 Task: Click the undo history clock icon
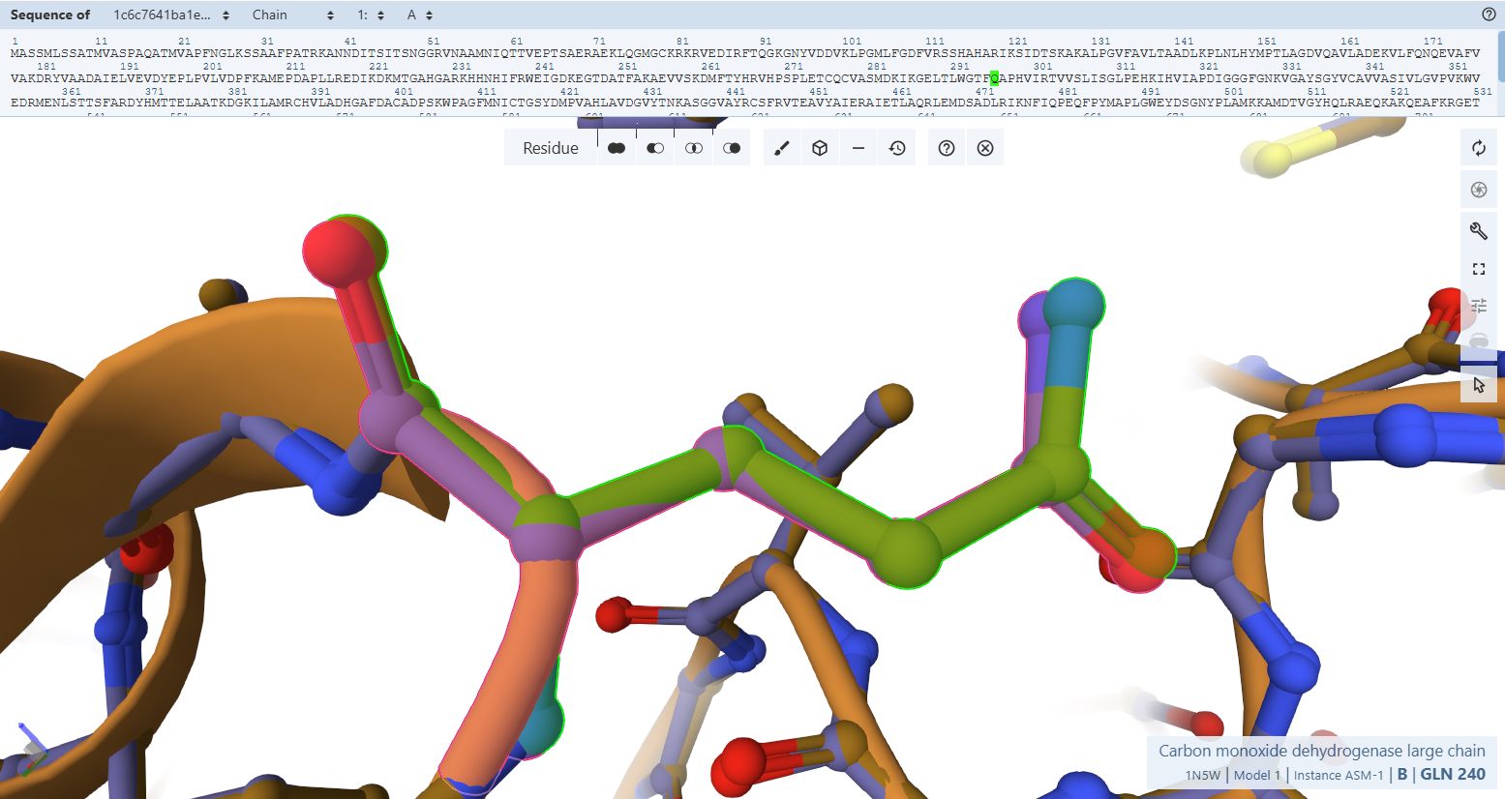[x=897, y=148]
